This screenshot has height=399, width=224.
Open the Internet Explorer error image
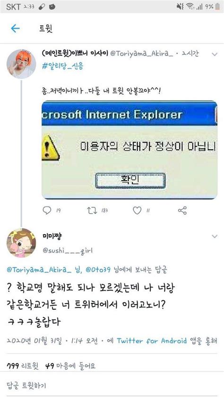pyautogui.click(x=129, y=150)
